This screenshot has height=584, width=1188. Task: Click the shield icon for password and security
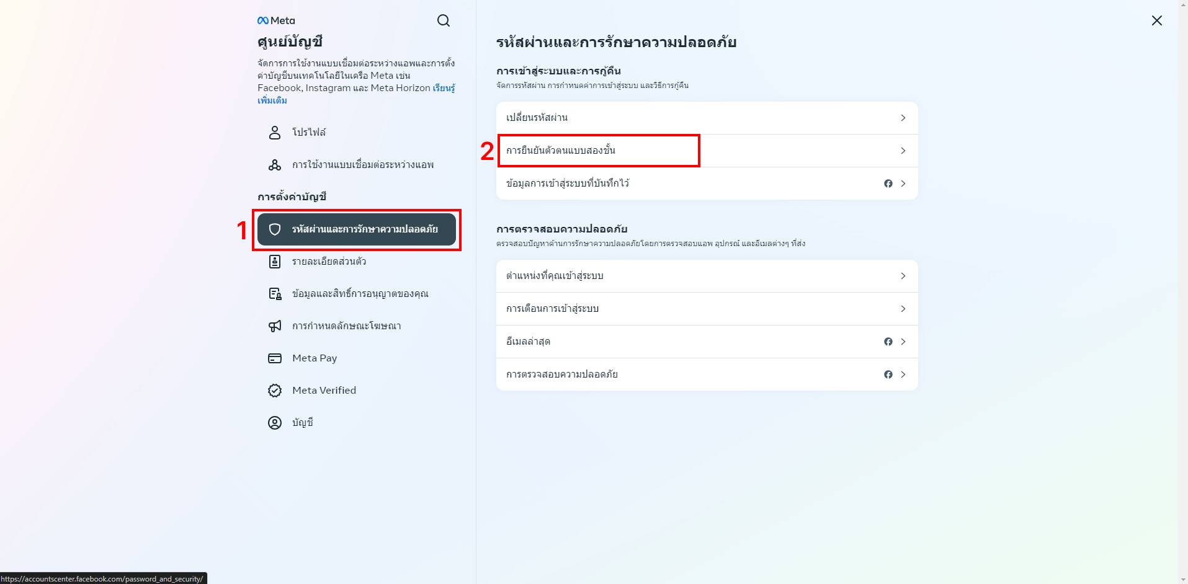(x=275, y=229)
